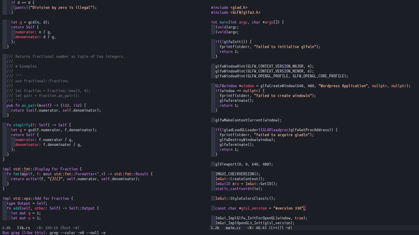Click the 'const char *glsl_version' line
Viewport: 419px width, 235px height.
pos(260,208)
